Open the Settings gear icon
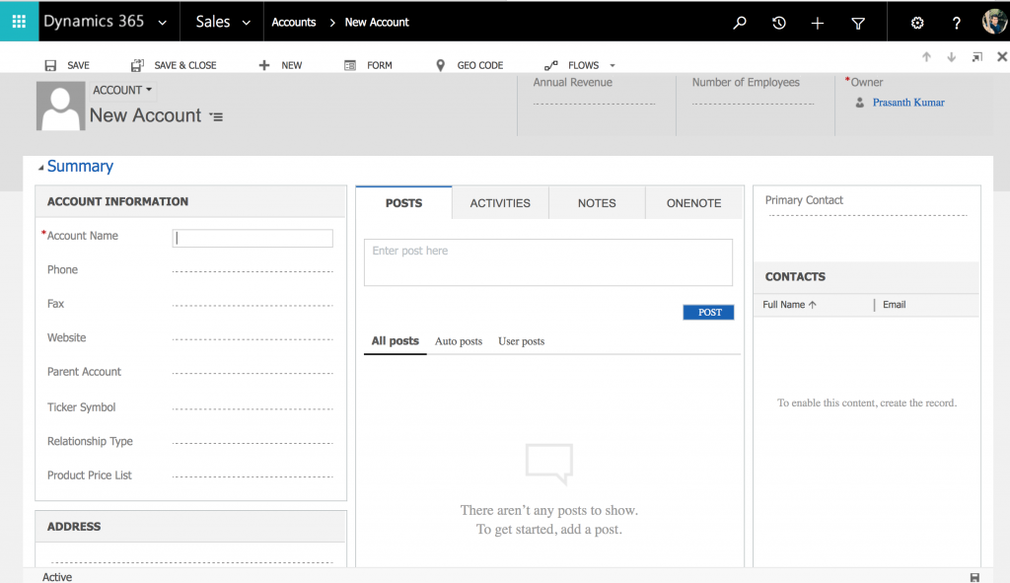 click(916, 21)
